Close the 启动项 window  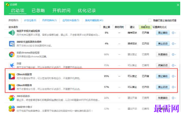[178, 5]
